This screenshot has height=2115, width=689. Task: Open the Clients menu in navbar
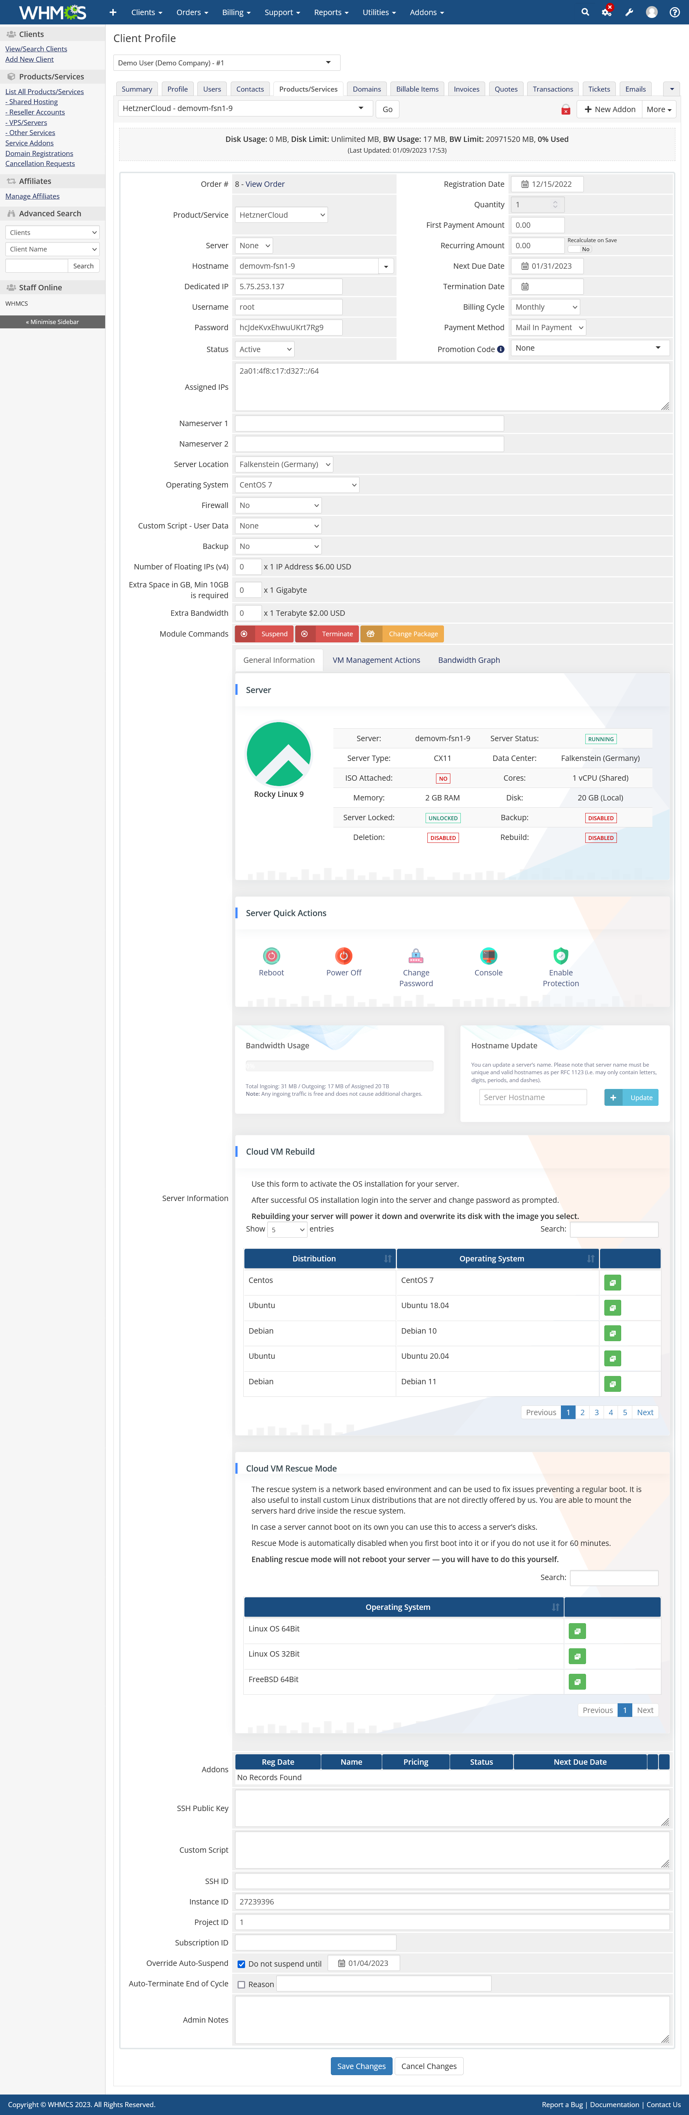point(147,12)
